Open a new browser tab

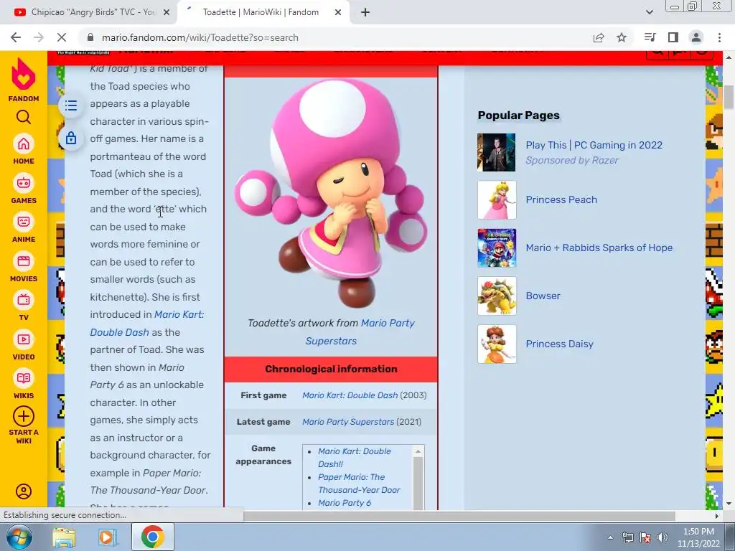click(365, 12)
